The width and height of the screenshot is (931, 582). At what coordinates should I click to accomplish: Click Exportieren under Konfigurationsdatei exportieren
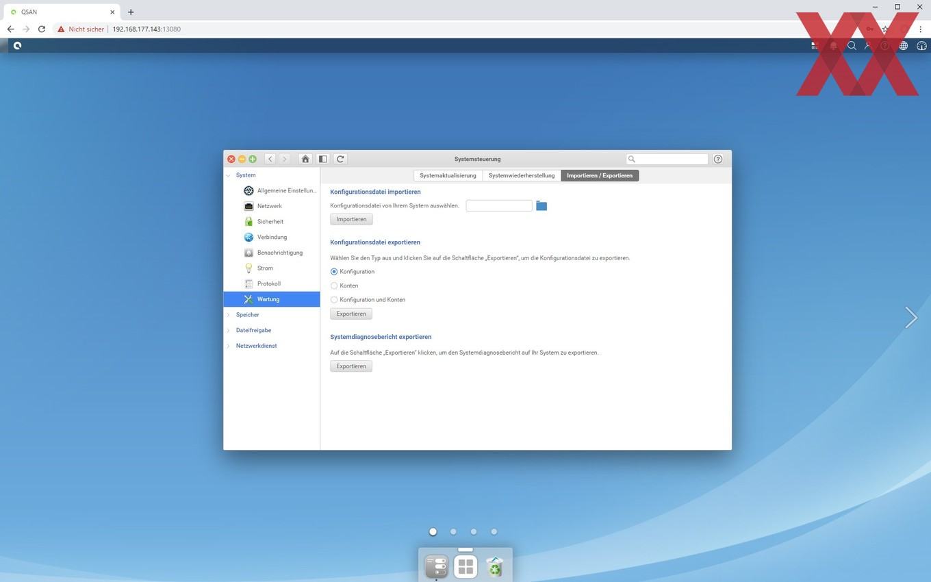(351, 314)
